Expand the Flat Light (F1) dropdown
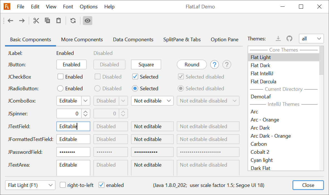Image resolution: width=329 pixels, height=195 pixels. pyautogui.click(x=30, y=185)
